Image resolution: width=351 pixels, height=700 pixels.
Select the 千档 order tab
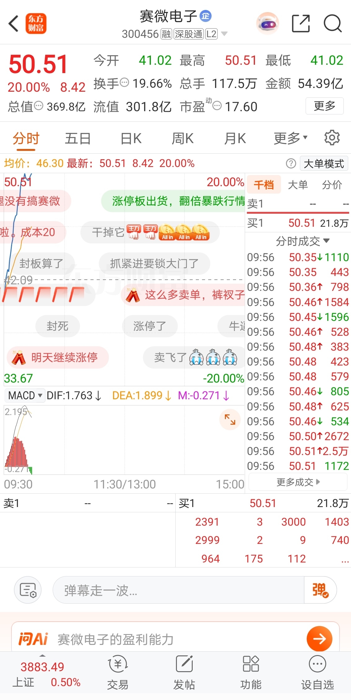(264, 185)
